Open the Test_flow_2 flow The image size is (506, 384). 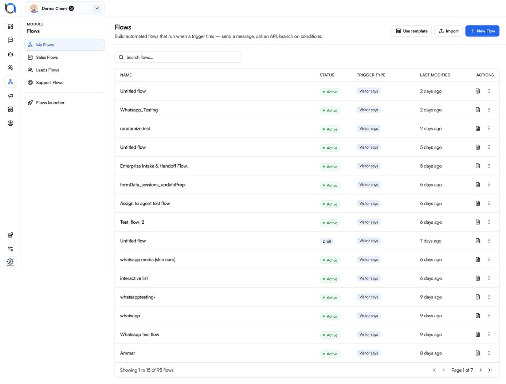click(x=132, y=222)
